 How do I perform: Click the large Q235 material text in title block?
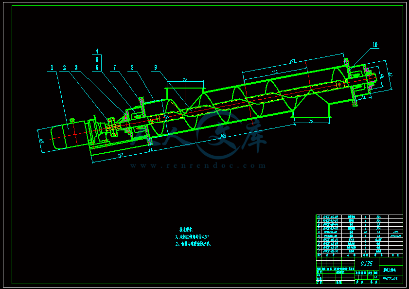[367, 264]
